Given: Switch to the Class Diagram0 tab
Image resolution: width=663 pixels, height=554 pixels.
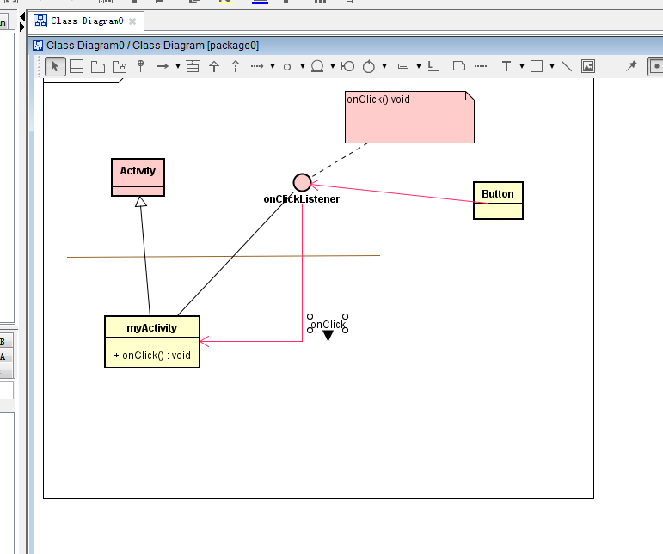Looking at the screenshot, I should tap(86, 21).
